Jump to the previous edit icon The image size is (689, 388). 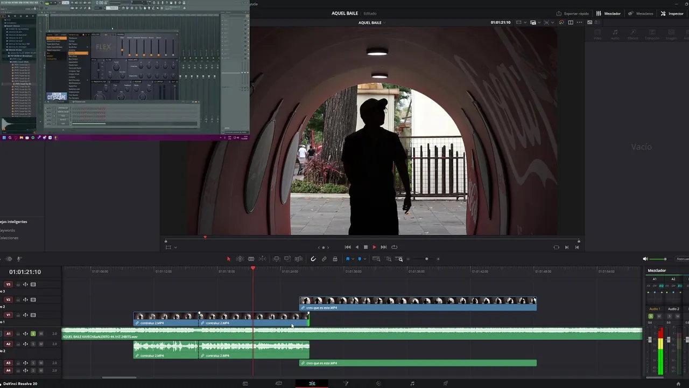[577, 247]
